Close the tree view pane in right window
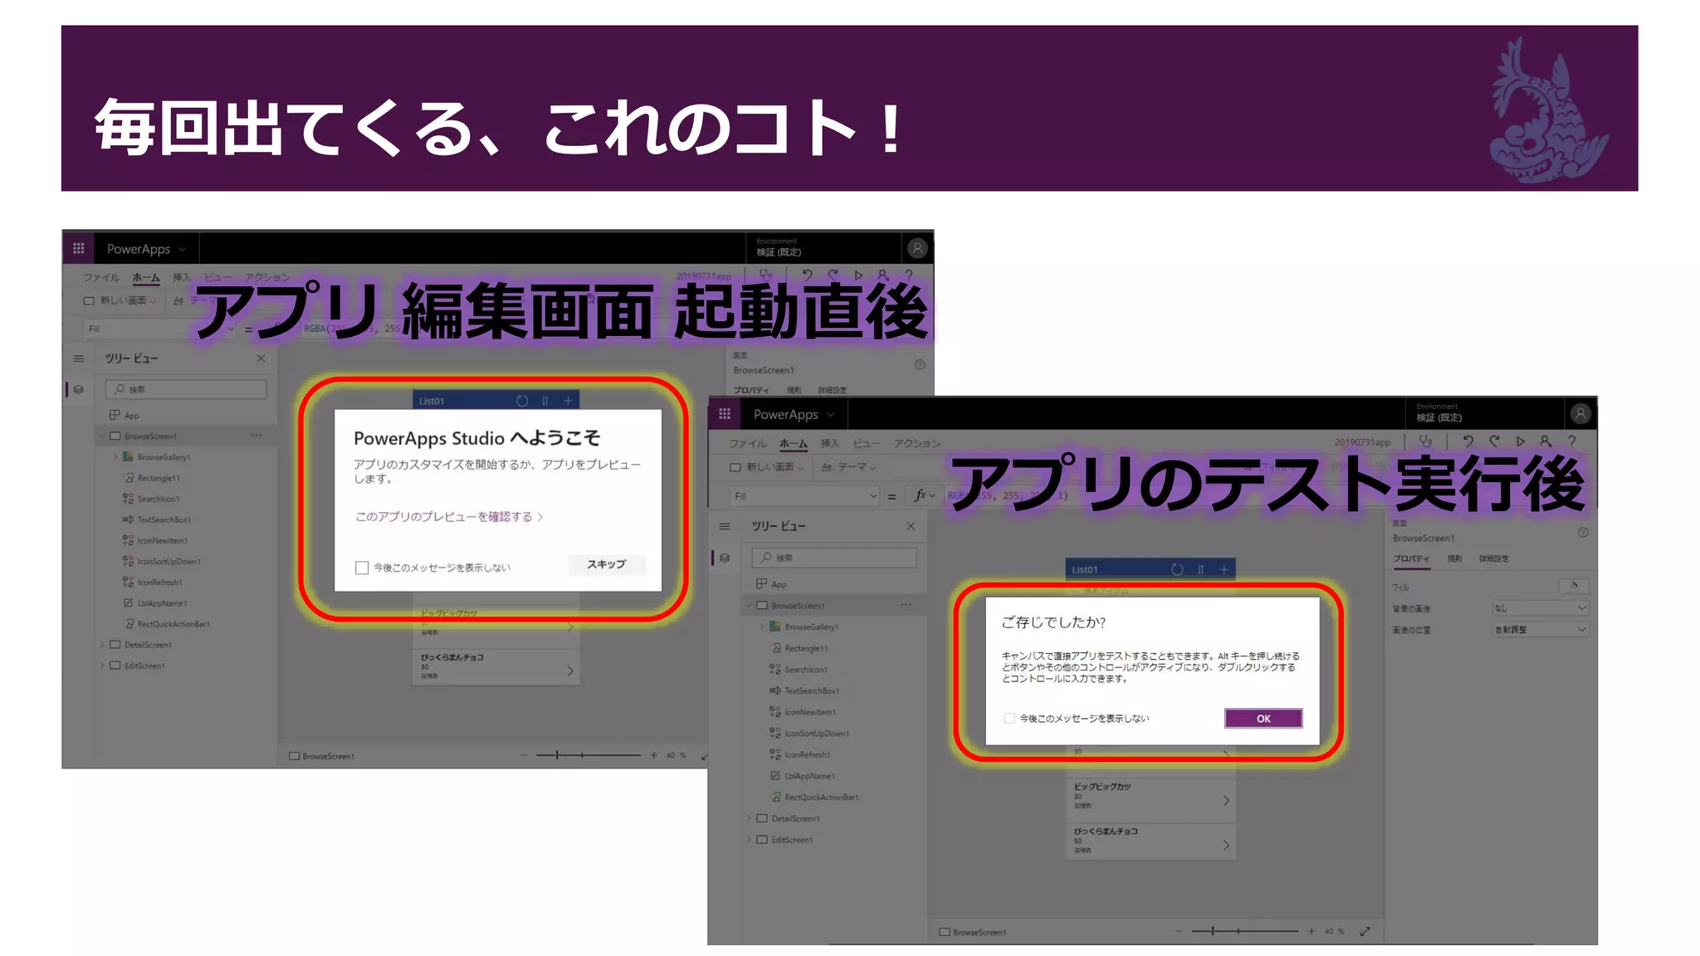This screenshot has height=956, width=1700. 911,526
